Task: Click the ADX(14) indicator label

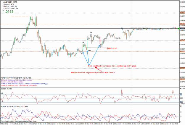Action: tap(14, 107)
